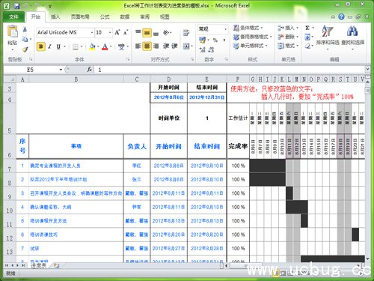This screenshot has width=374, height=281.
Task: Click the insert function fx icon
Action: 89,70
